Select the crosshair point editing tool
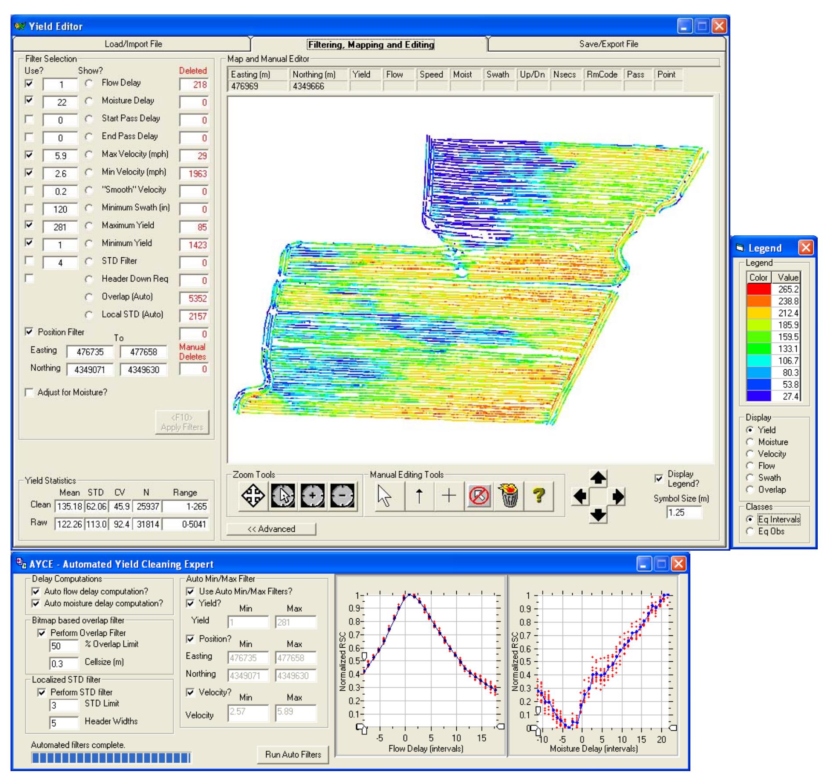The height and width of the screenshot is (779, 830). coord(449,496)
